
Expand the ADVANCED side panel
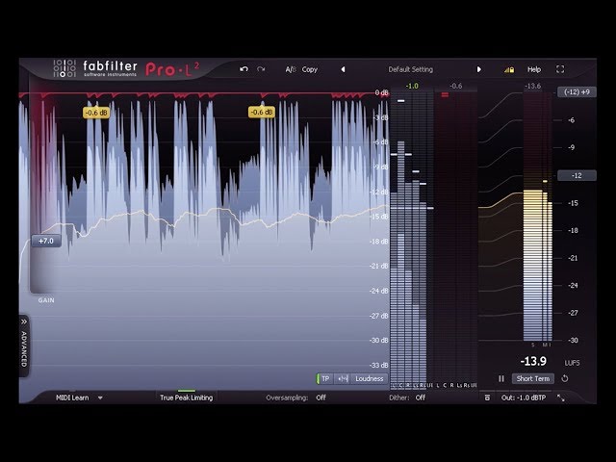point(24,345)
